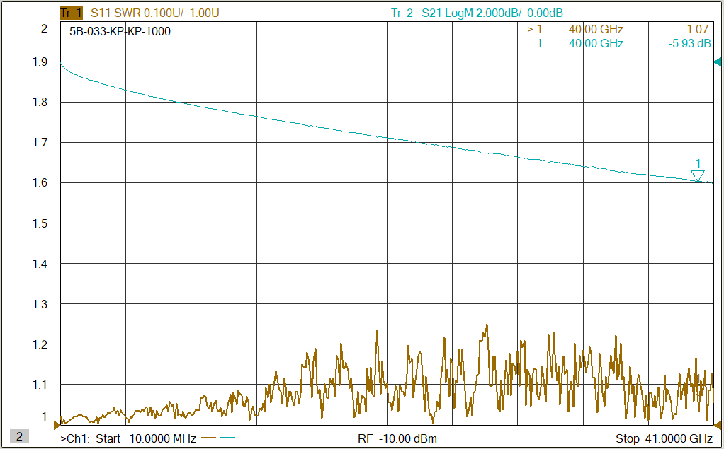This screenshot has height=449, width=724.
Task: Click the S11 SWR trace format label
Action: point(115,13)
